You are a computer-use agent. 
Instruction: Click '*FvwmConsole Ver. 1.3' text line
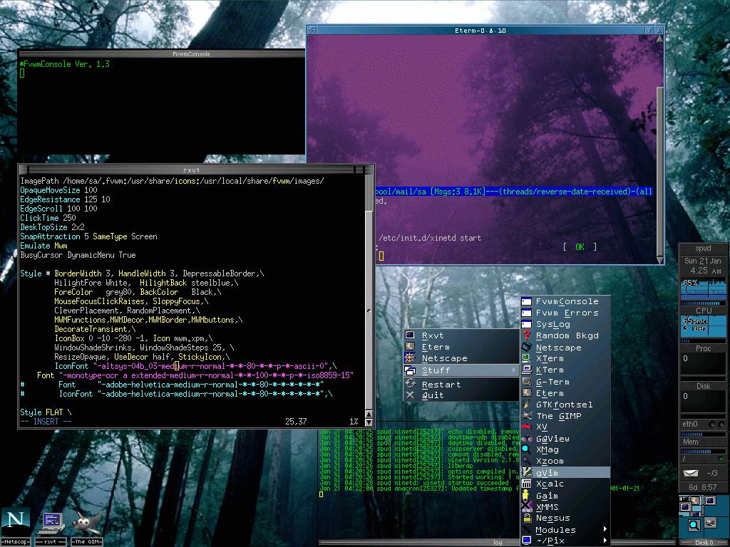tap(65, 64)
